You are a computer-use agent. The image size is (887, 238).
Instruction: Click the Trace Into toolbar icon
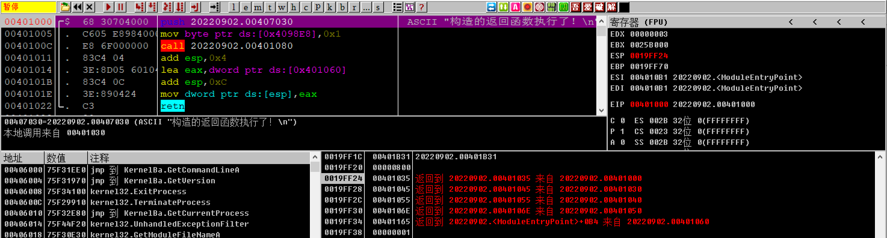pyautogui.click(x=167, y=7)
